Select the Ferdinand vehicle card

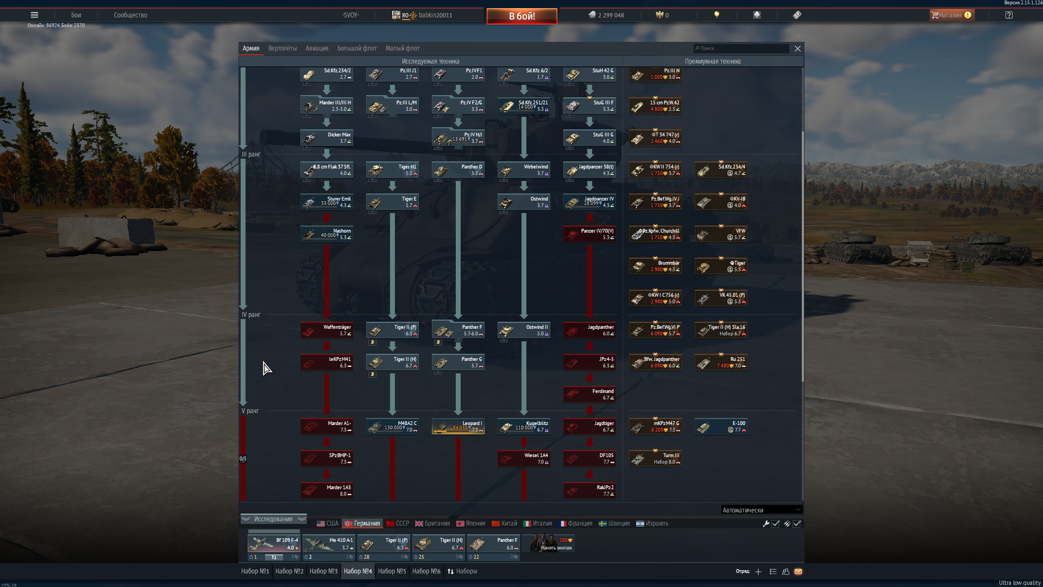coord(589,395)
